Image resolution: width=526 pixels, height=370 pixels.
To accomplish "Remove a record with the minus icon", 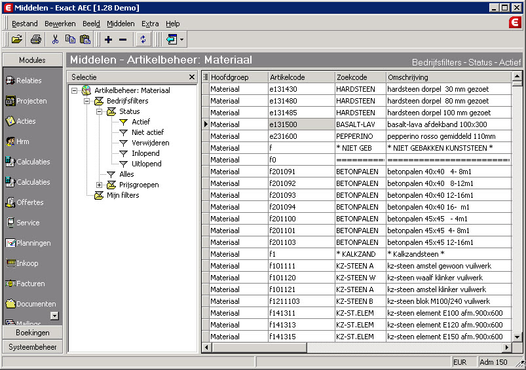I will [x=122, y=39].
